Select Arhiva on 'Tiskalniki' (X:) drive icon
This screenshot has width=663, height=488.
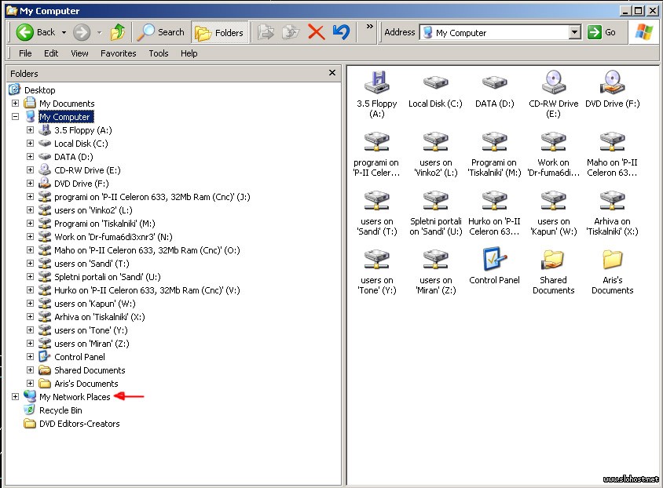[x=612, y=213]
